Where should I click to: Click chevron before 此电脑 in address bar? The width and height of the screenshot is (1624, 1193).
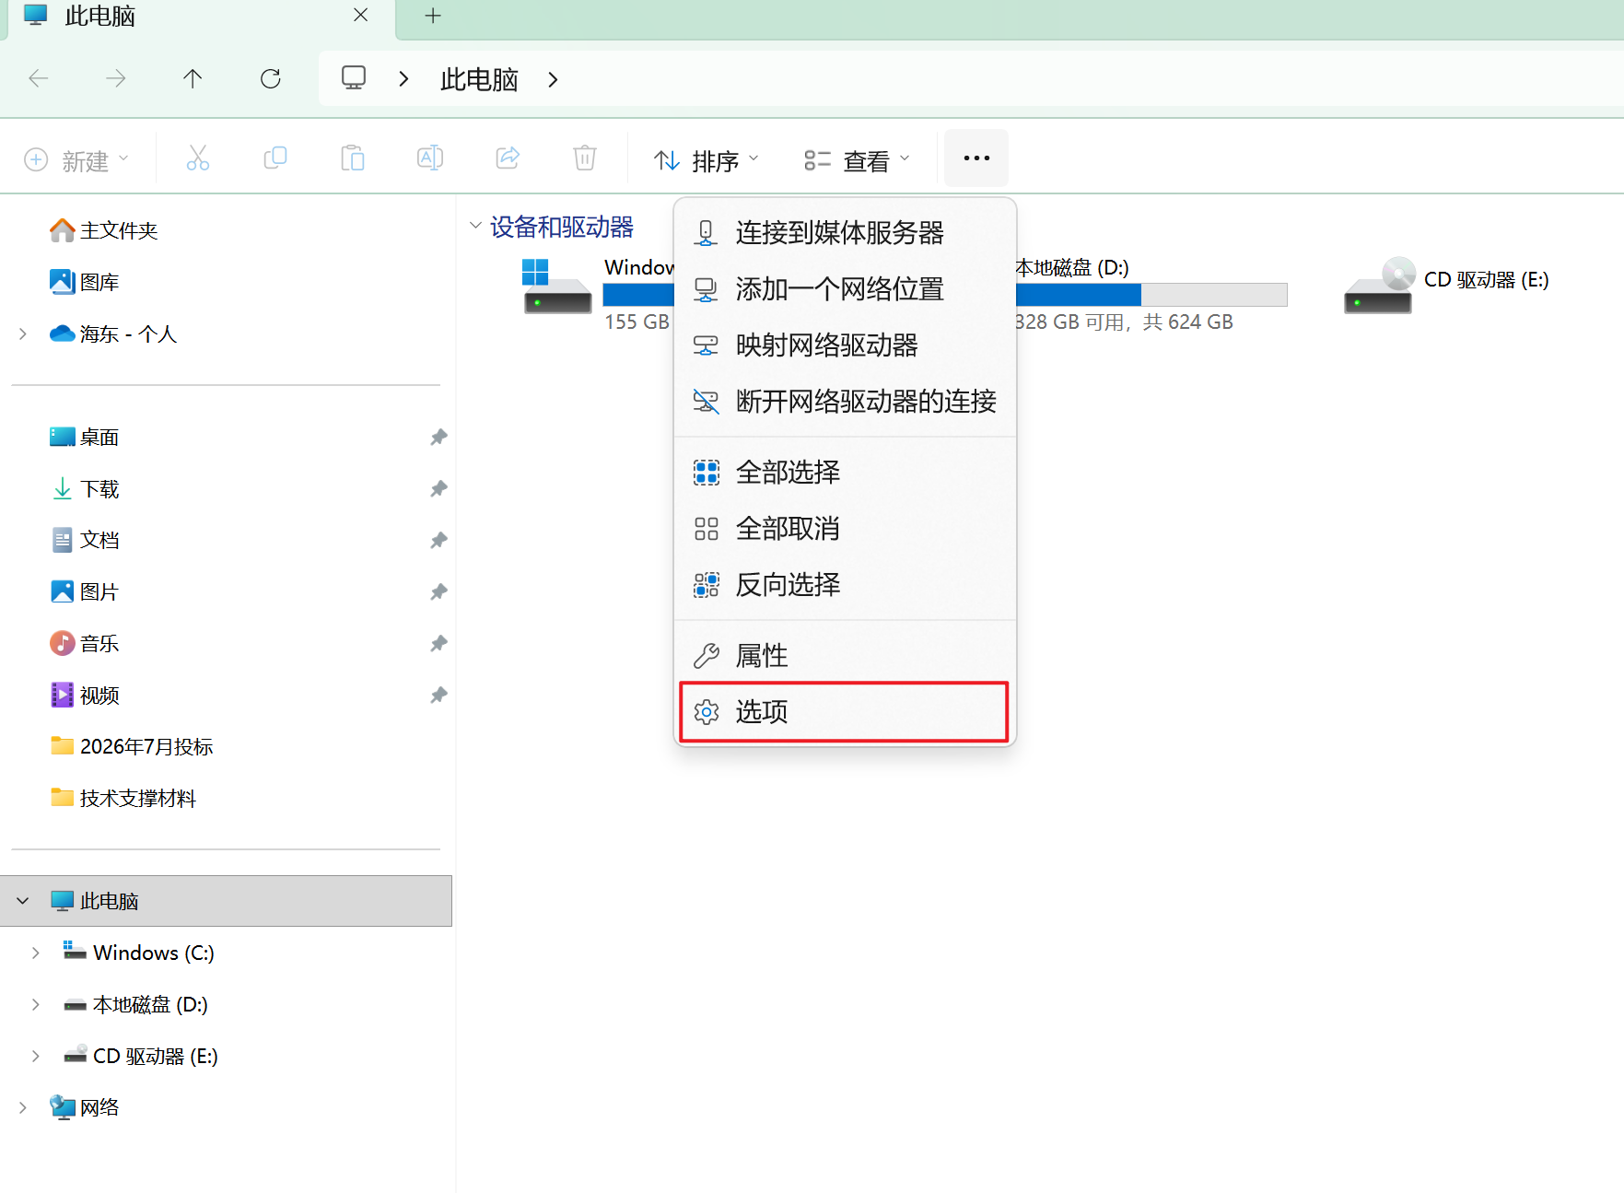[x=403, y=79]
